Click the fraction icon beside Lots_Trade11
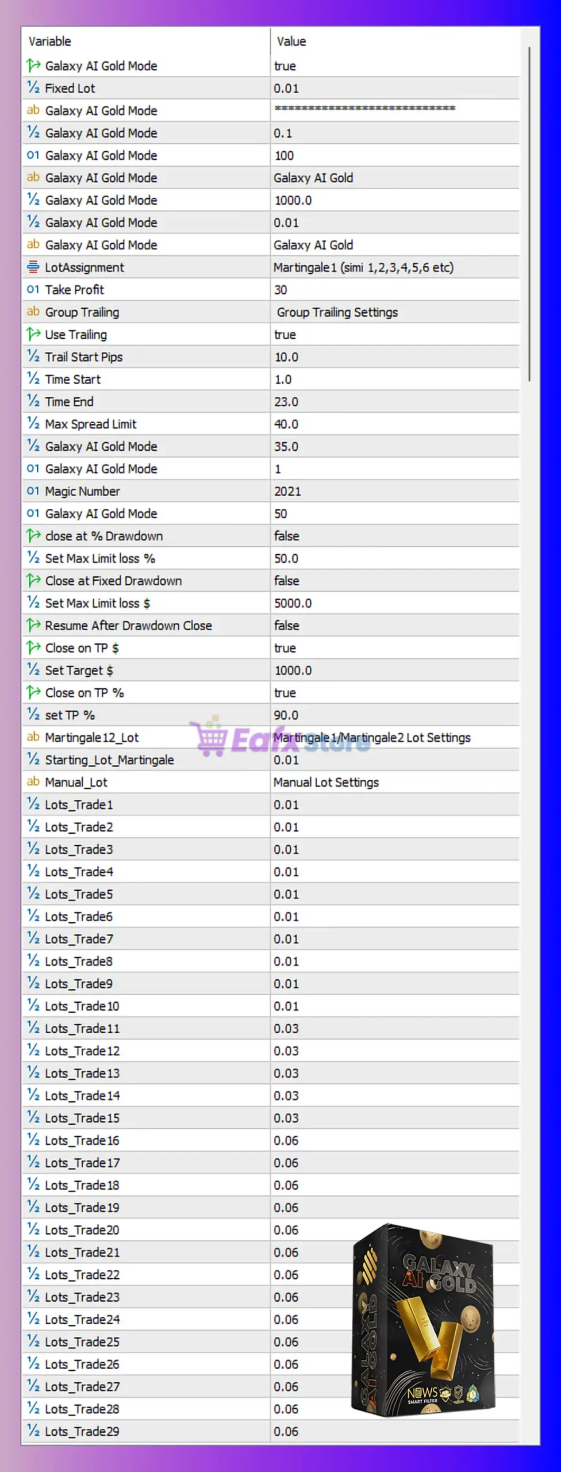The width and height of the screenshot is (561, 1472). click(x=33, y=1028)
